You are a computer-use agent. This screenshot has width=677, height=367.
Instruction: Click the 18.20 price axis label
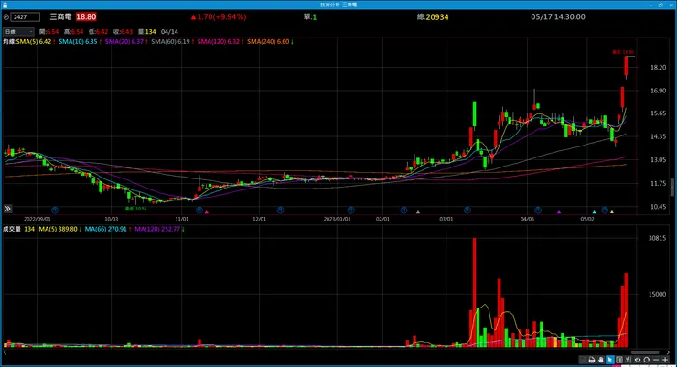click(x=658, y=68)
